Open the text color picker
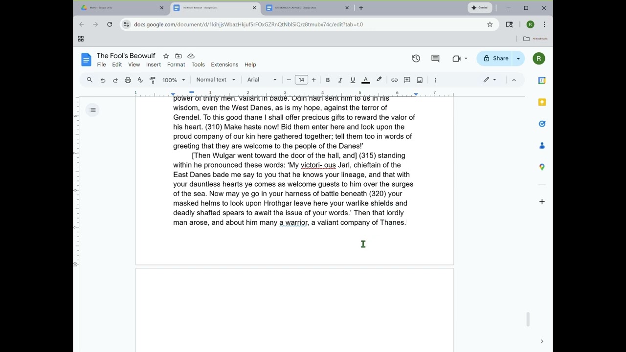 point(365,80)
